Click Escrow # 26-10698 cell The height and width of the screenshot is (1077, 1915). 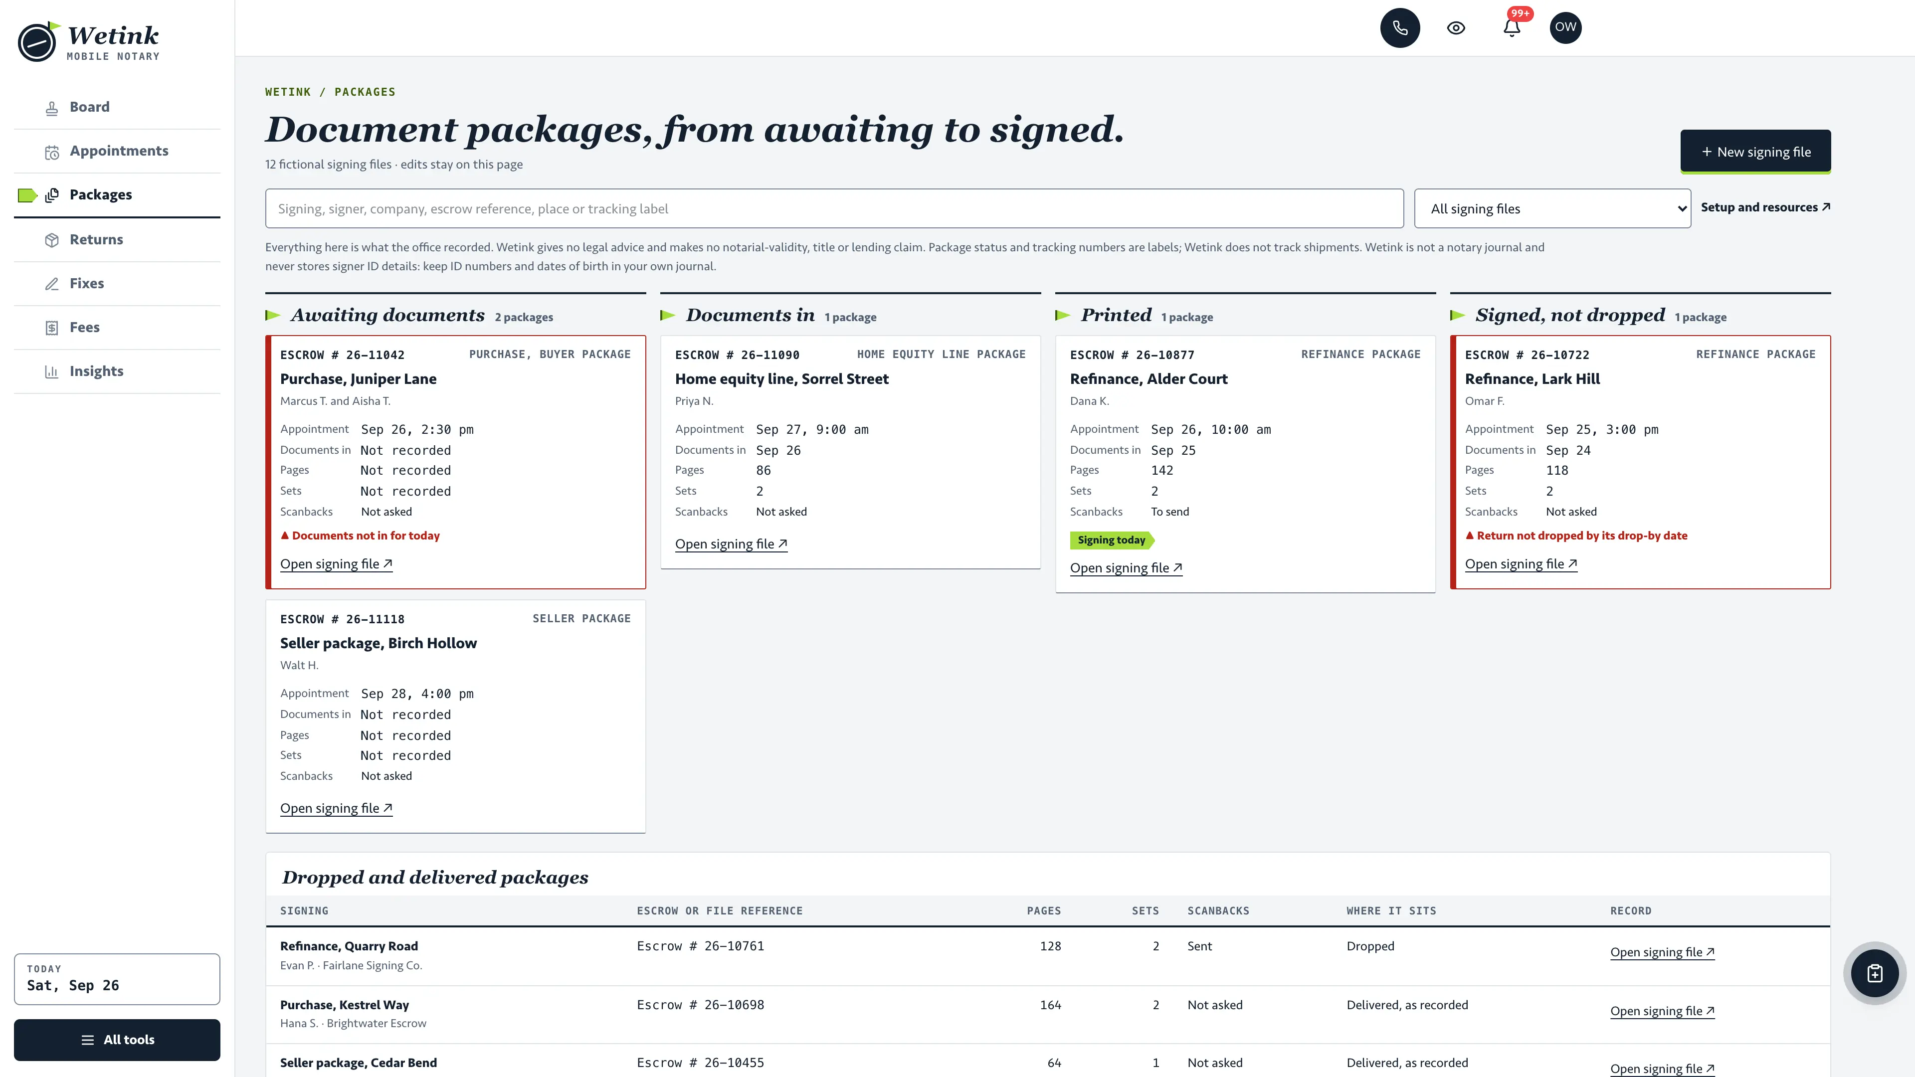700,1005
